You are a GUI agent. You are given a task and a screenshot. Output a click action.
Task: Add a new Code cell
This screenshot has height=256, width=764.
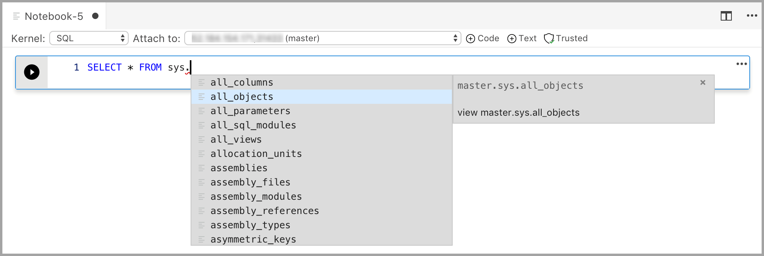coord(482,38)
